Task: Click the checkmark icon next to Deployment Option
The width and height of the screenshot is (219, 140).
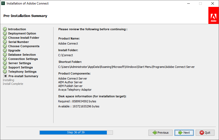Action: (x=5, y=33)
